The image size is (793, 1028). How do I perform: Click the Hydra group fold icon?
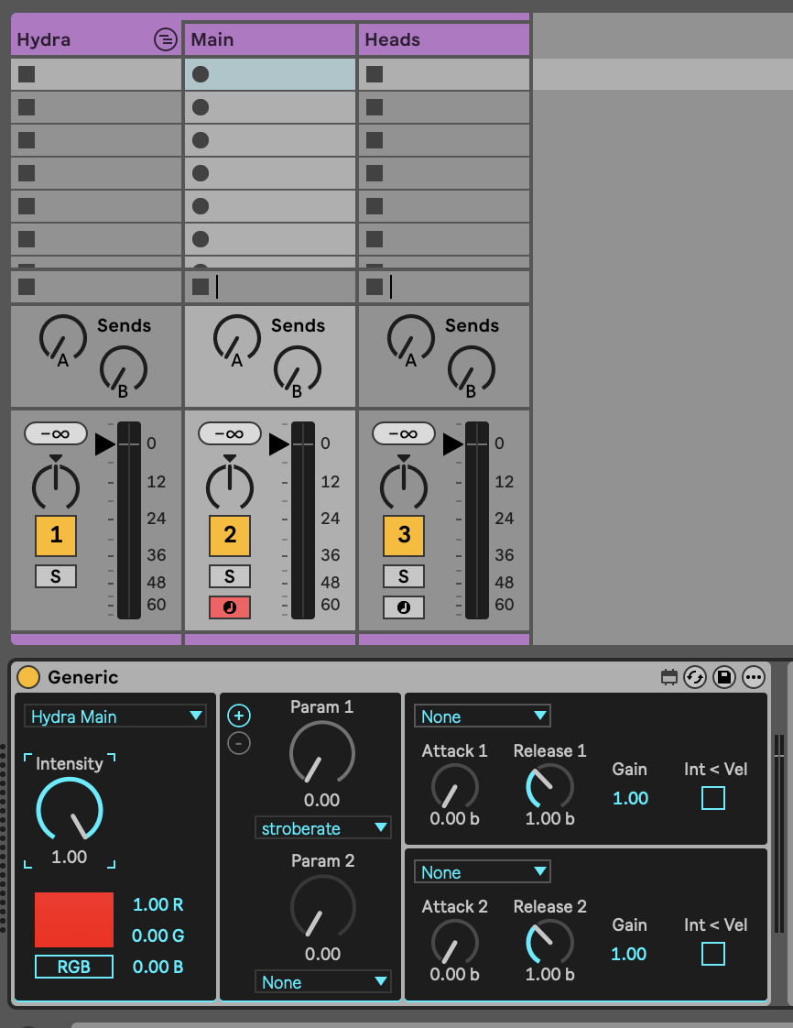click(164, 39)
